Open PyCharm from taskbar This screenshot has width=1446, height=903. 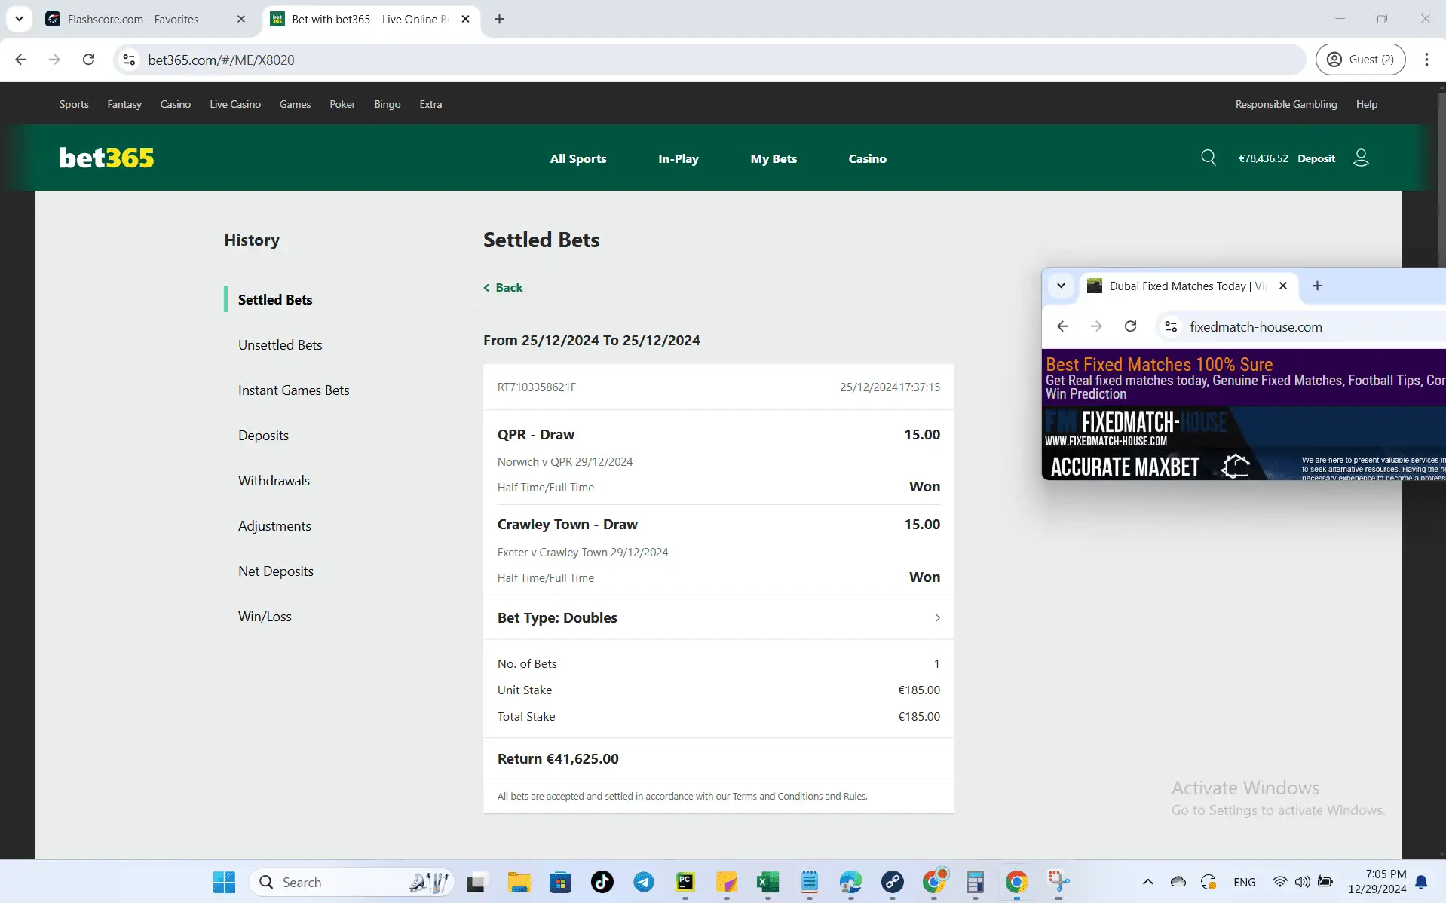[x=685, y=882]
